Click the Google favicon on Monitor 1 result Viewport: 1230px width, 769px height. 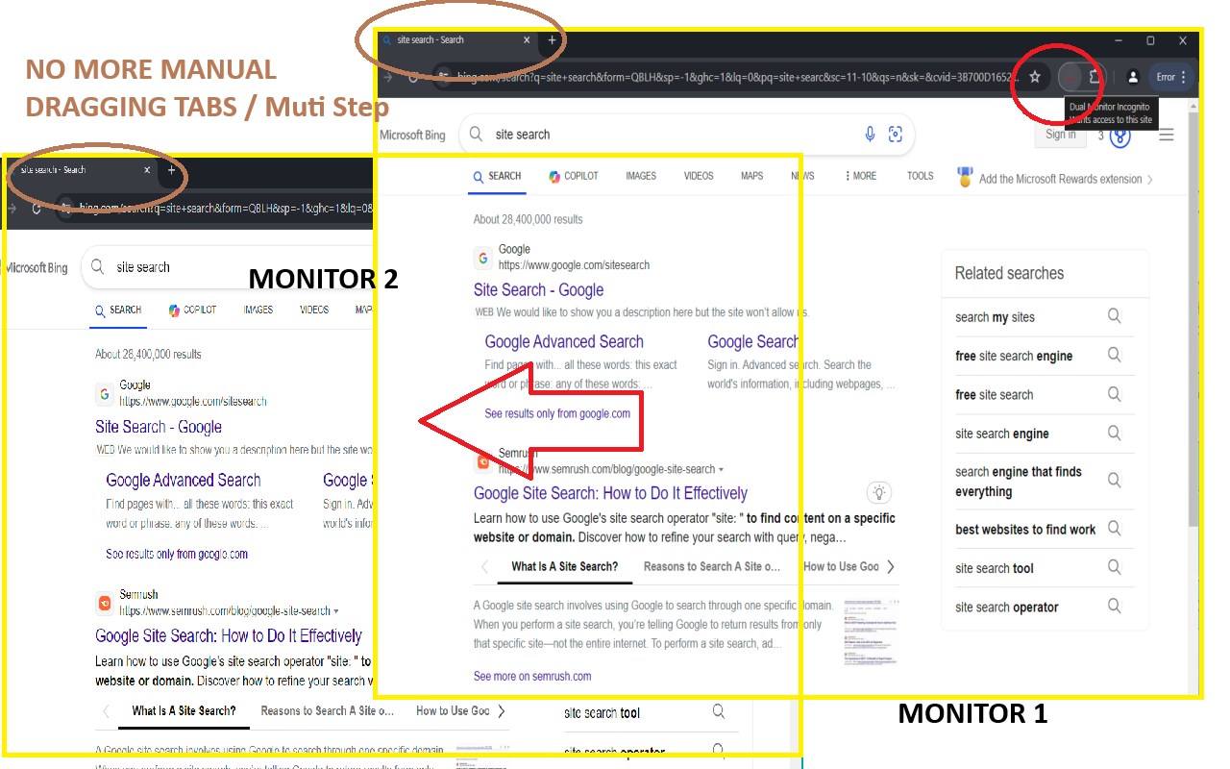pos(483,258)
